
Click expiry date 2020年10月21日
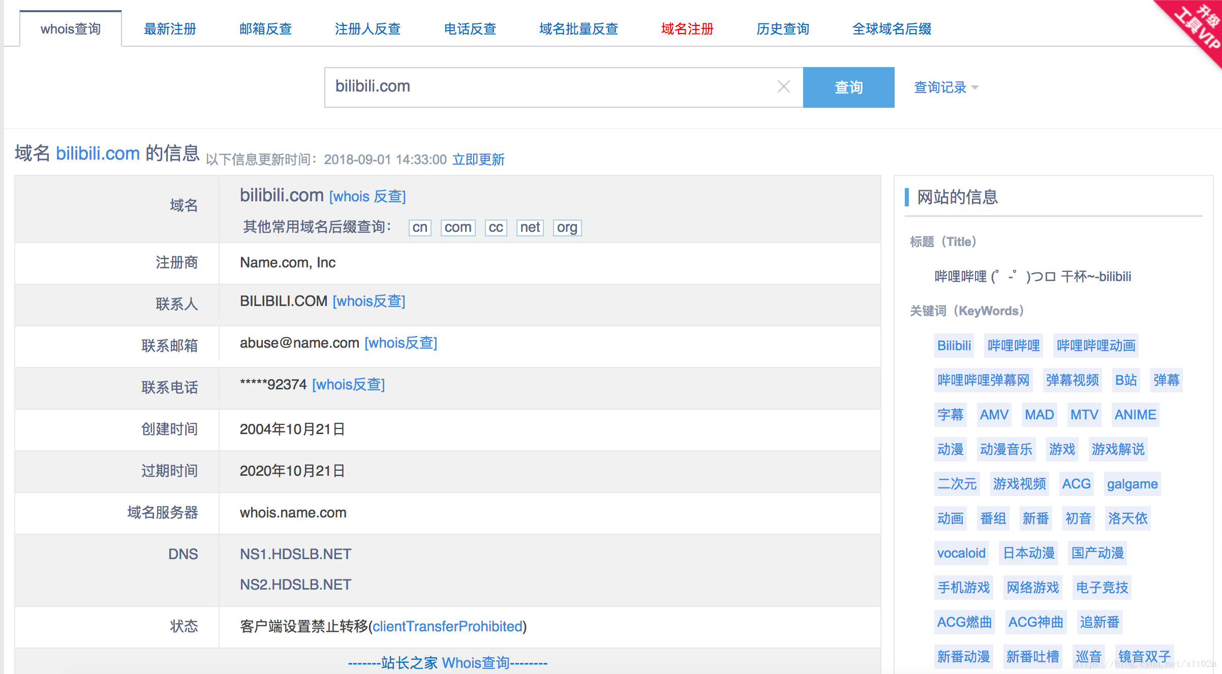pyautogui.click(x=292, y=471)
